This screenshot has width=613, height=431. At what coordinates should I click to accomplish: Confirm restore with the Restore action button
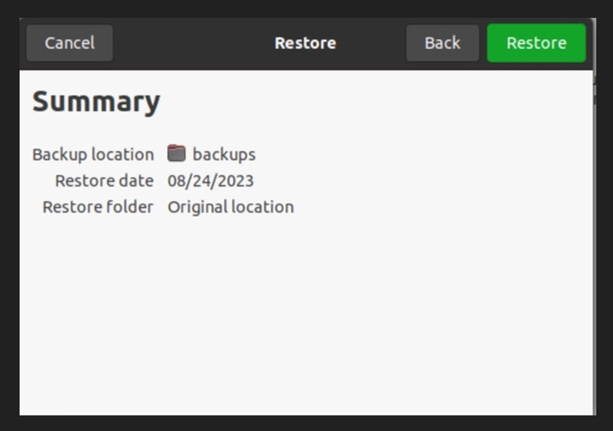click(x=536, y=42)
